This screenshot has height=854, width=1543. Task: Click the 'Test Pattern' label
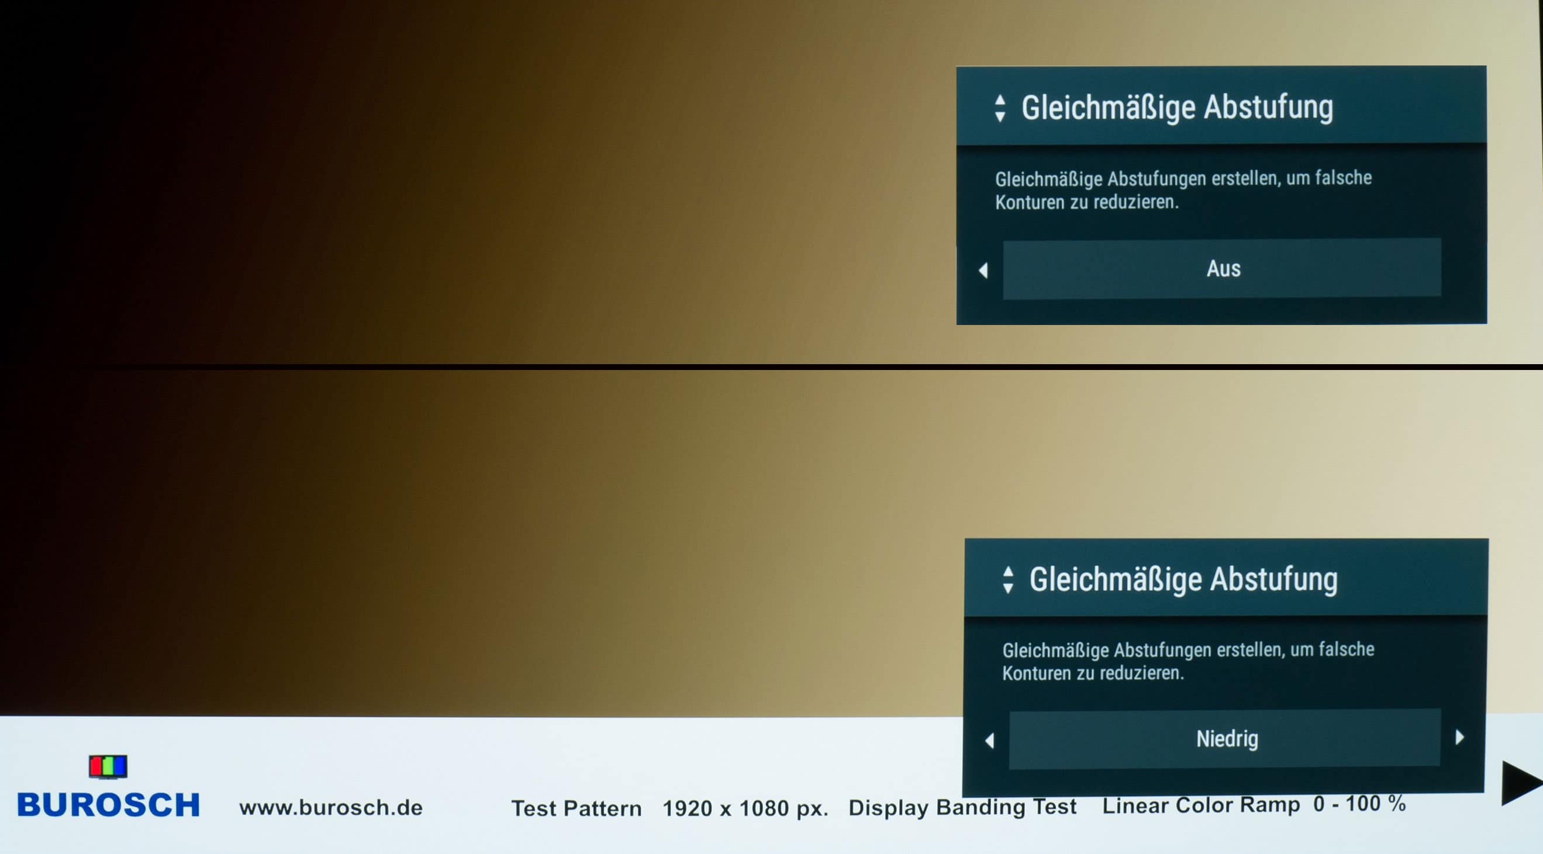[577, 808]
